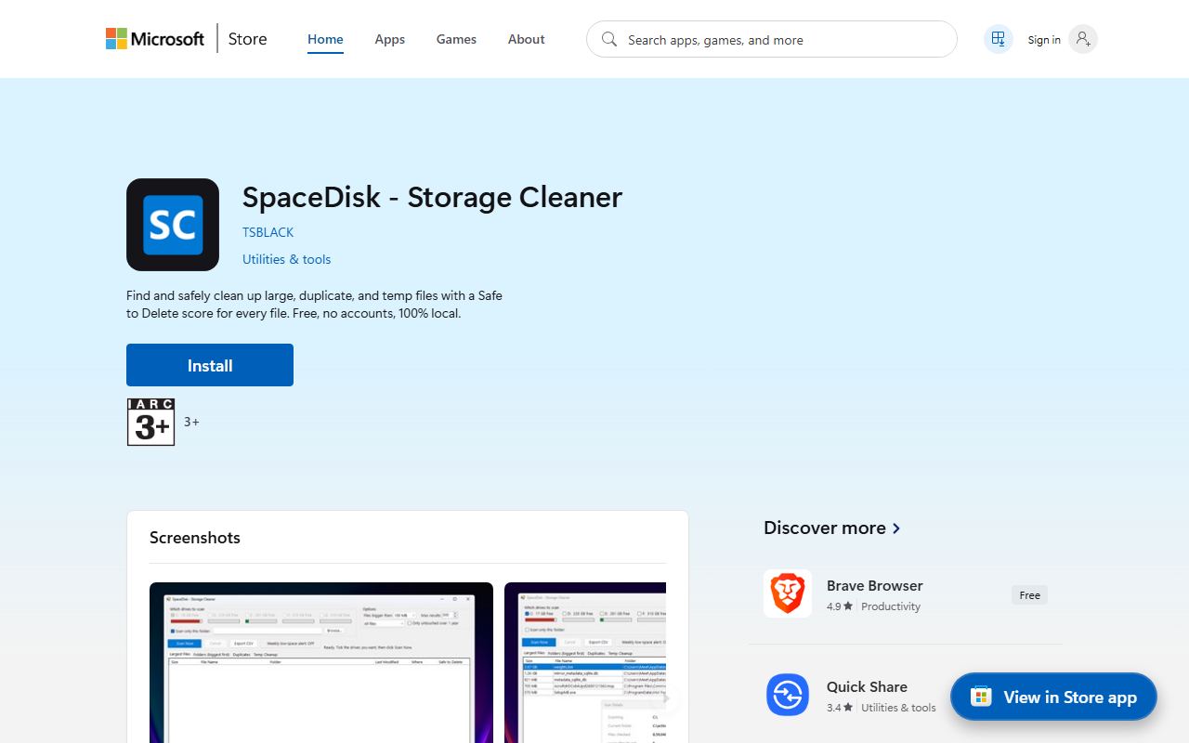Click the Brave Browser lion icon
The width and height of the screenshot is (1189, 743).
pyautogui.click(x=788, y=593)
